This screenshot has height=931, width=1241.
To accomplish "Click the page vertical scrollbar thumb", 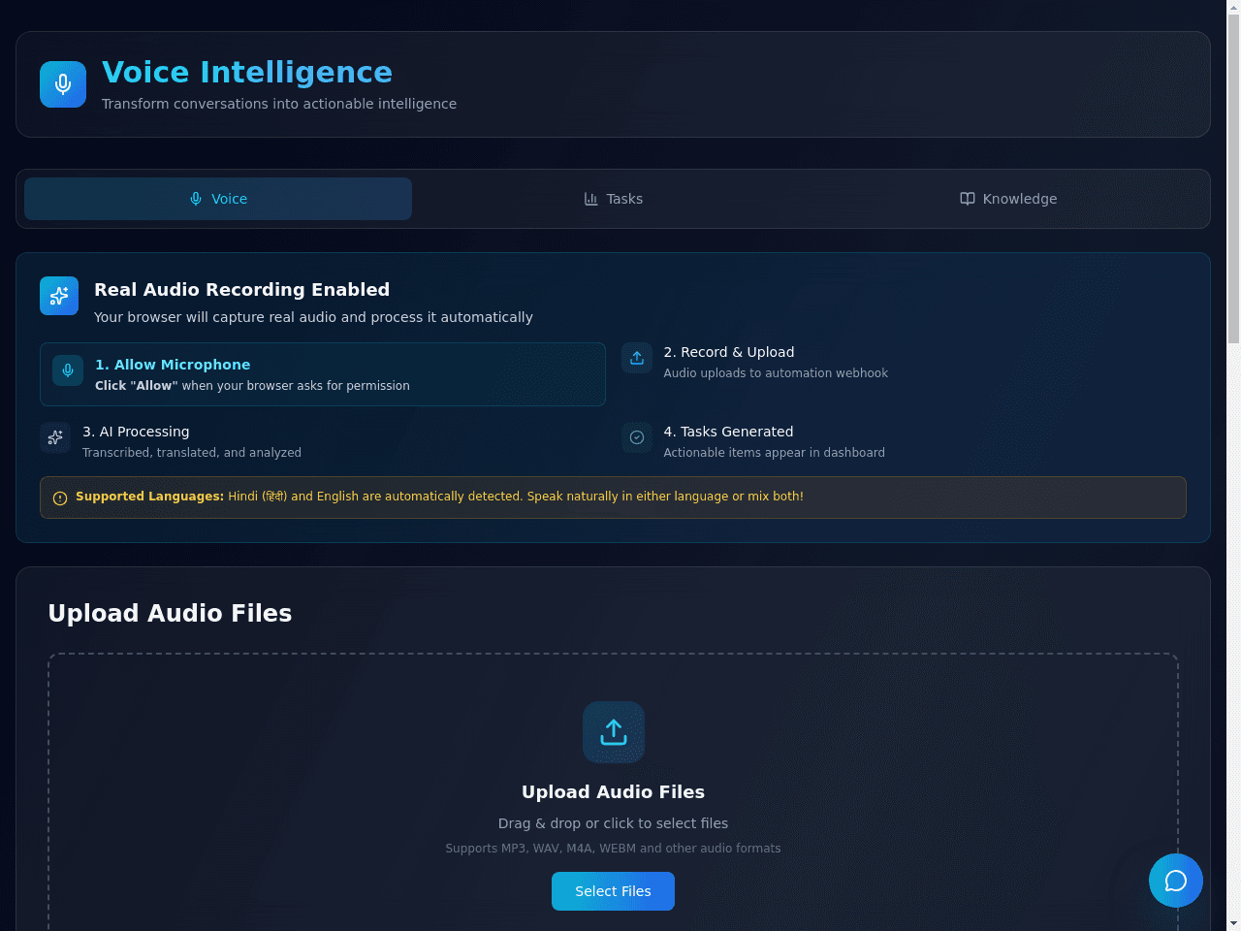I will [x=1233, y=177].
